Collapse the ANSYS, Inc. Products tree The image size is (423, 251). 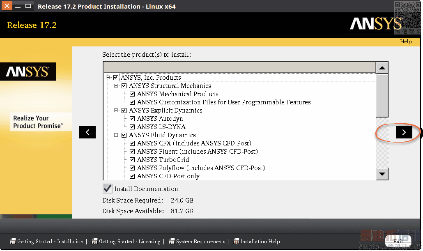pos(108,78)
